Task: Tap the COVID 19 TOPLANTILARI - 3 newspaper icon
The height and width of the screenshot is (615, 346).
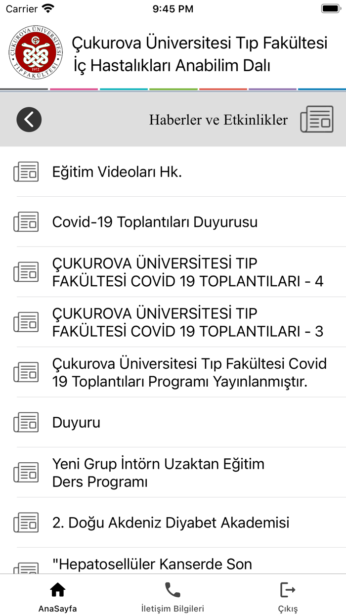Action: click(x=26, y=322)
